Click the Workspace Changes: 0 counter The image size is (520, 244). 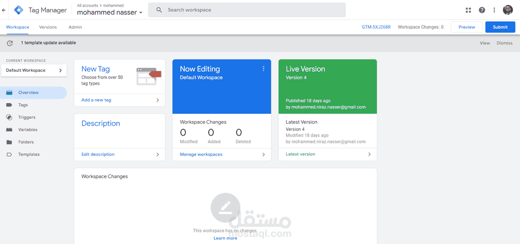coord(420,27)
